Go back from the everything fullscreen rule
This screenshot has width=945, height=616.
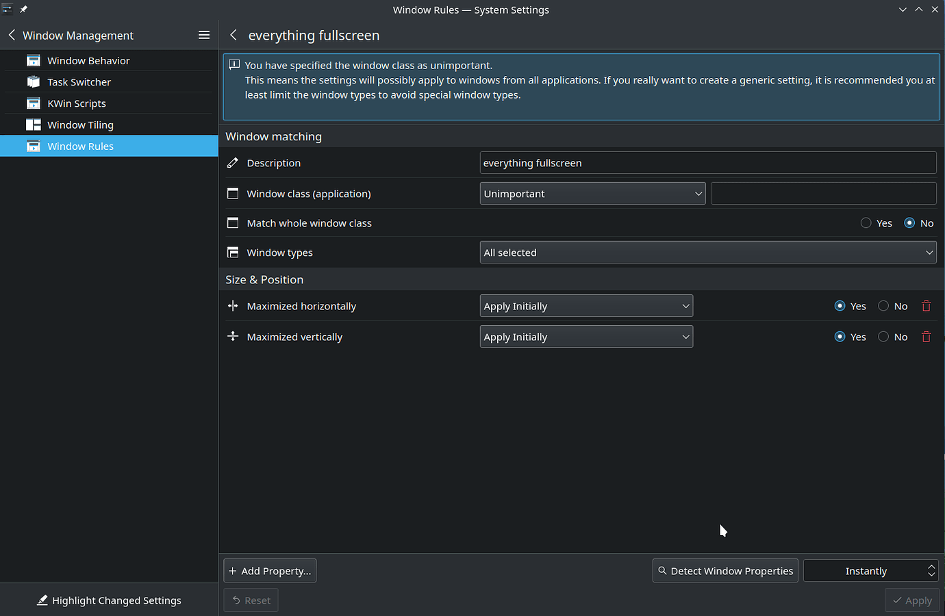point(234,35)
